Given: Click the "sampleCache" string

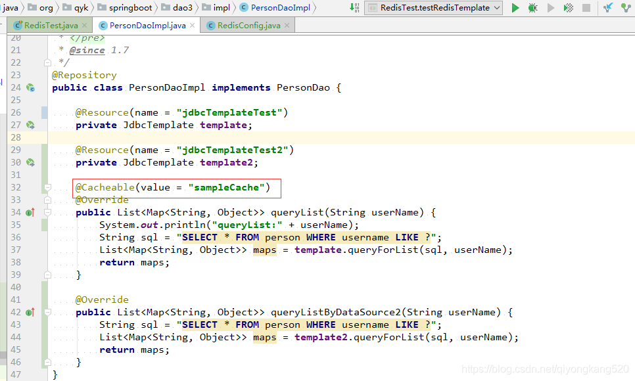Looking at the screenshot, I should click(x=226, y=187).
